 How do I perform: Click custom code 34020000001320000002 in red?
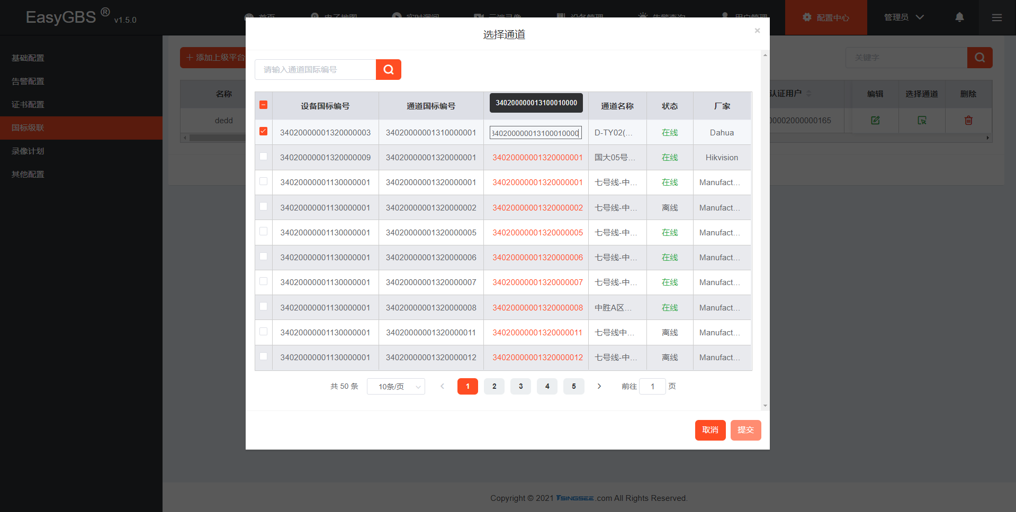click(538, 208)
